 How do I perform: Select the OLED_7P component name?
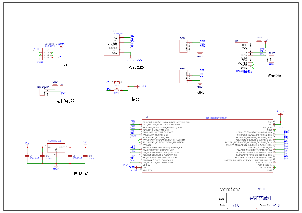(x=118, y=33)
